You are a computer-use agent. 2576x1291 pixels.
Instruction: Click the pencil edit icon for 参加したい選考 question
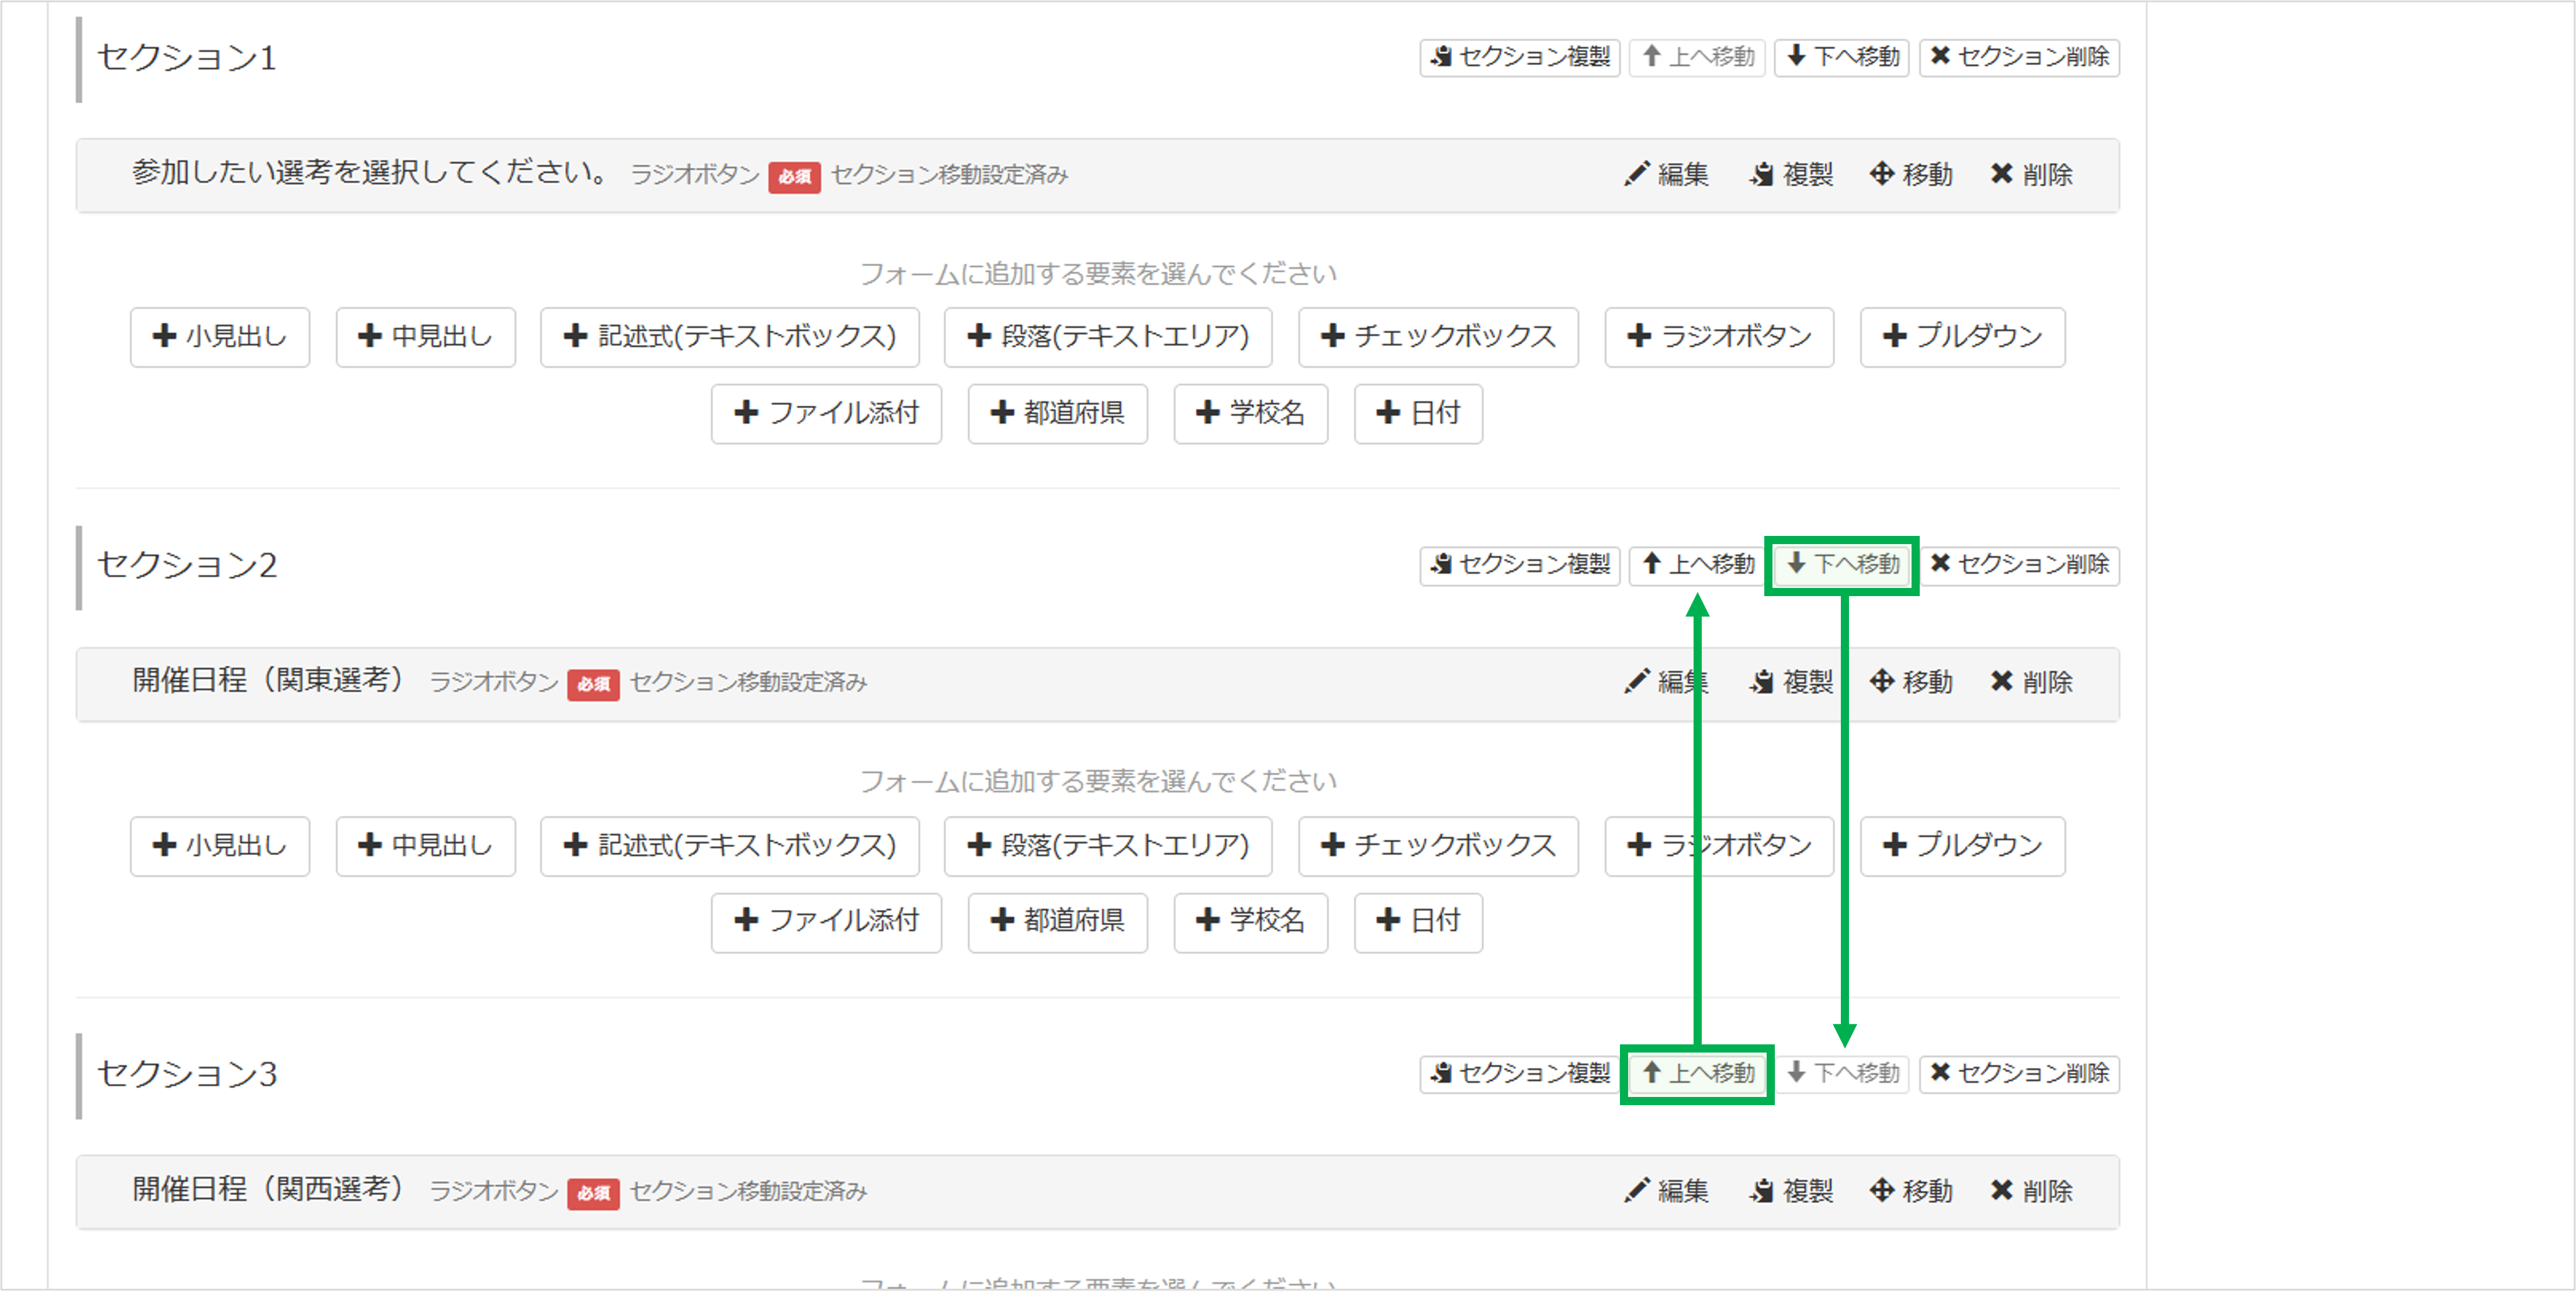tap(1637, 174)
